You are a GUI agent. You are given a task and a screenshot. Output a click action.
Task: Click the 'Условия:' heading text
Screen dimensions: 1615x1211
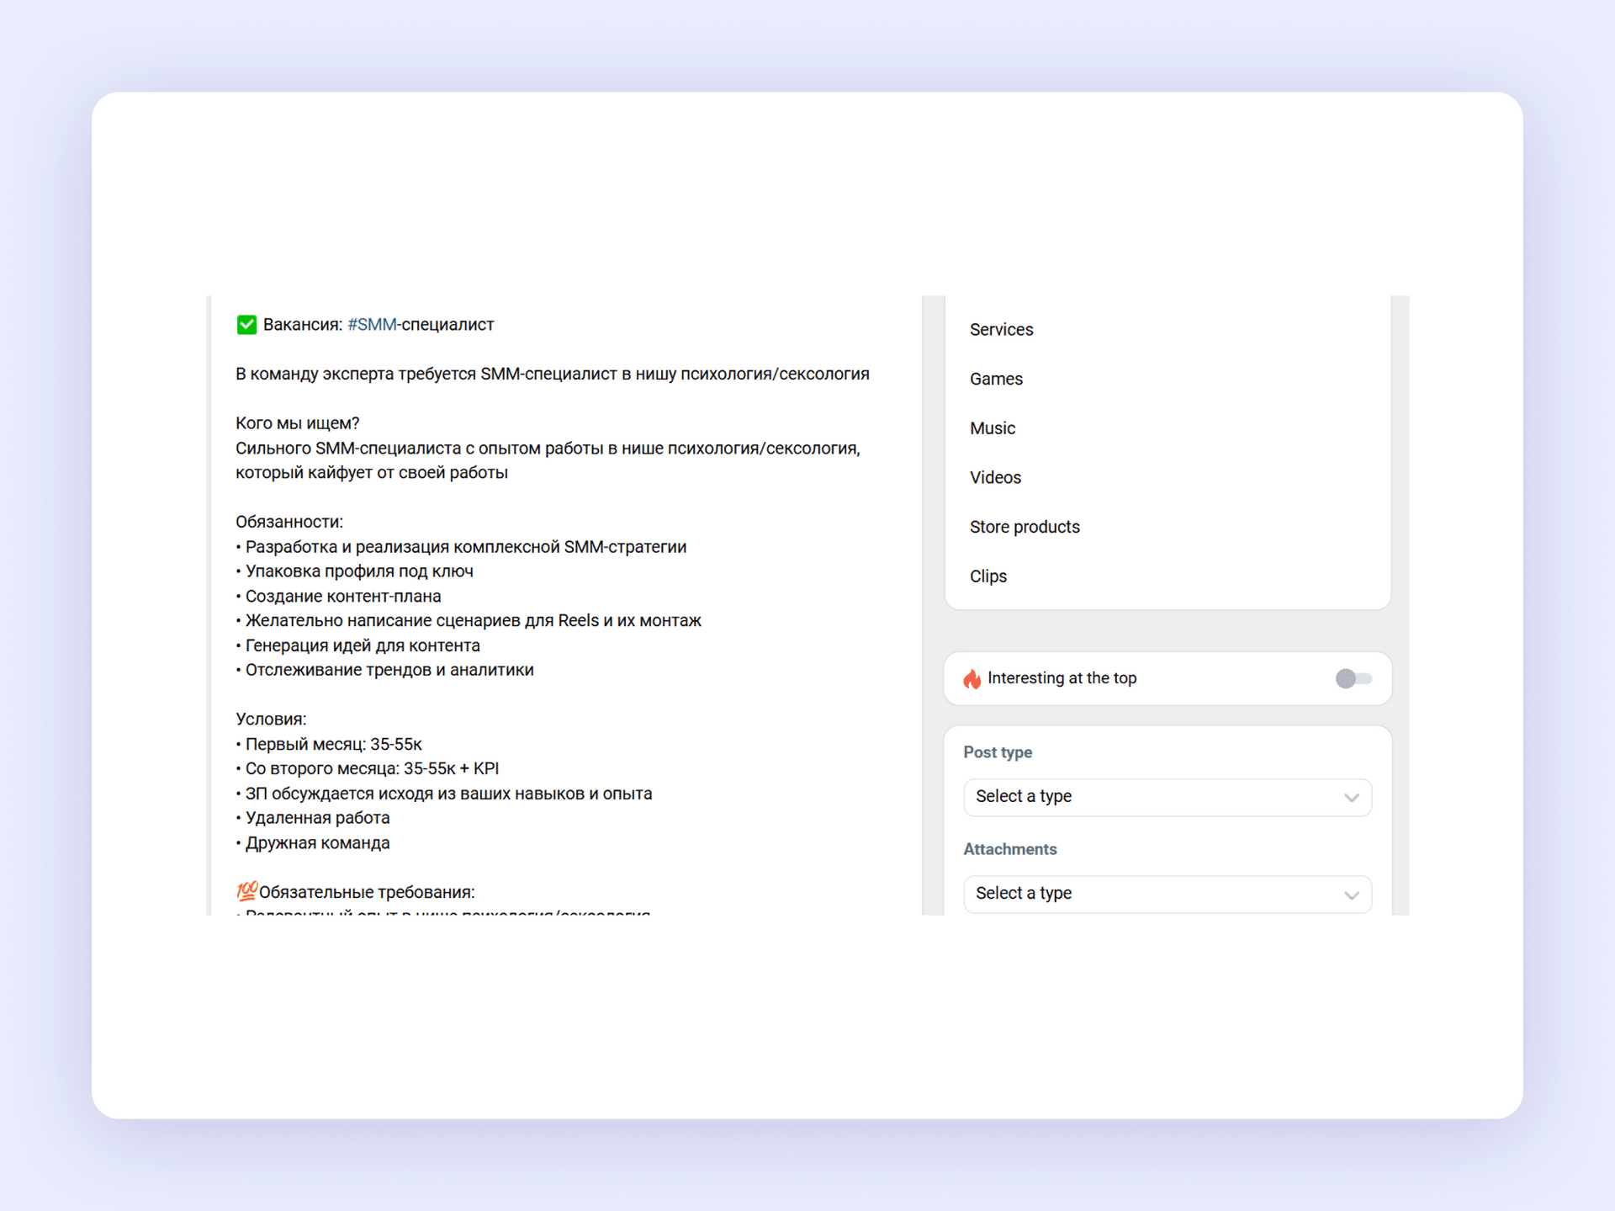coord(271,720)
